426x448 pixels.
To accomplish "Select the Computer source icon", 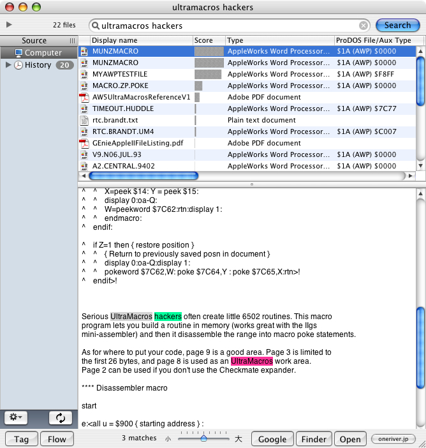I will pos(18,53).
